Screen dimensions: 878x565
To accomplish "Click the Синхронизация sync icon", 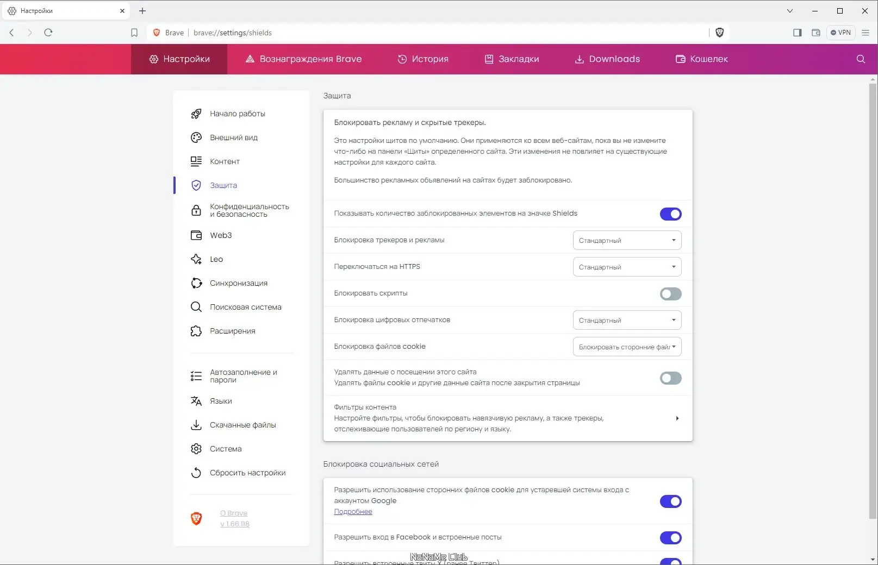I will pyautogui.click(x=196, y=283).
